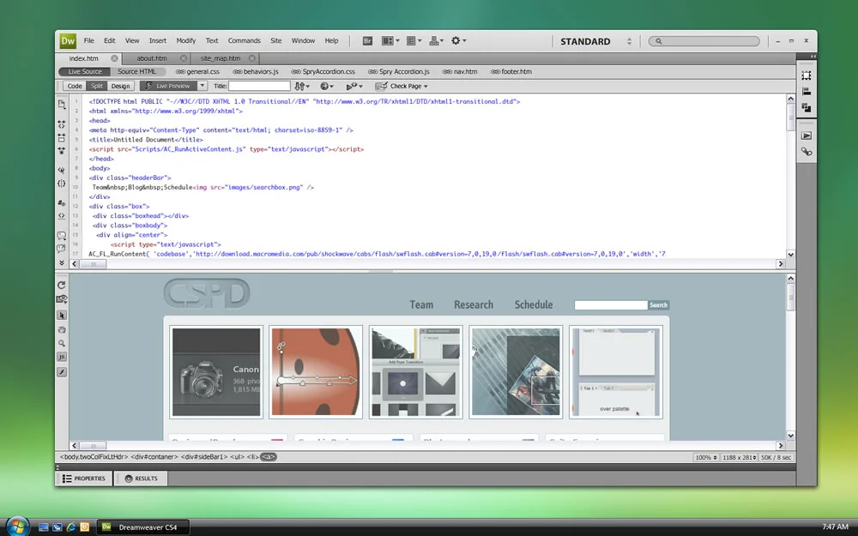Open Adobe Bridge via Br icon

tap(368, 41)
